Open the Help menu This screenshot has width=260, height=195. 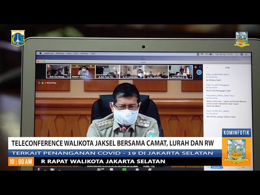tap(93, 54)
